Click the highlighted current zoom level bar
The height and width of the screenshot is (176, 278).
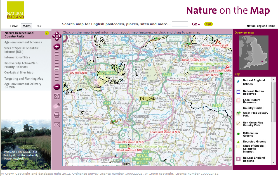tap(56, 69)
